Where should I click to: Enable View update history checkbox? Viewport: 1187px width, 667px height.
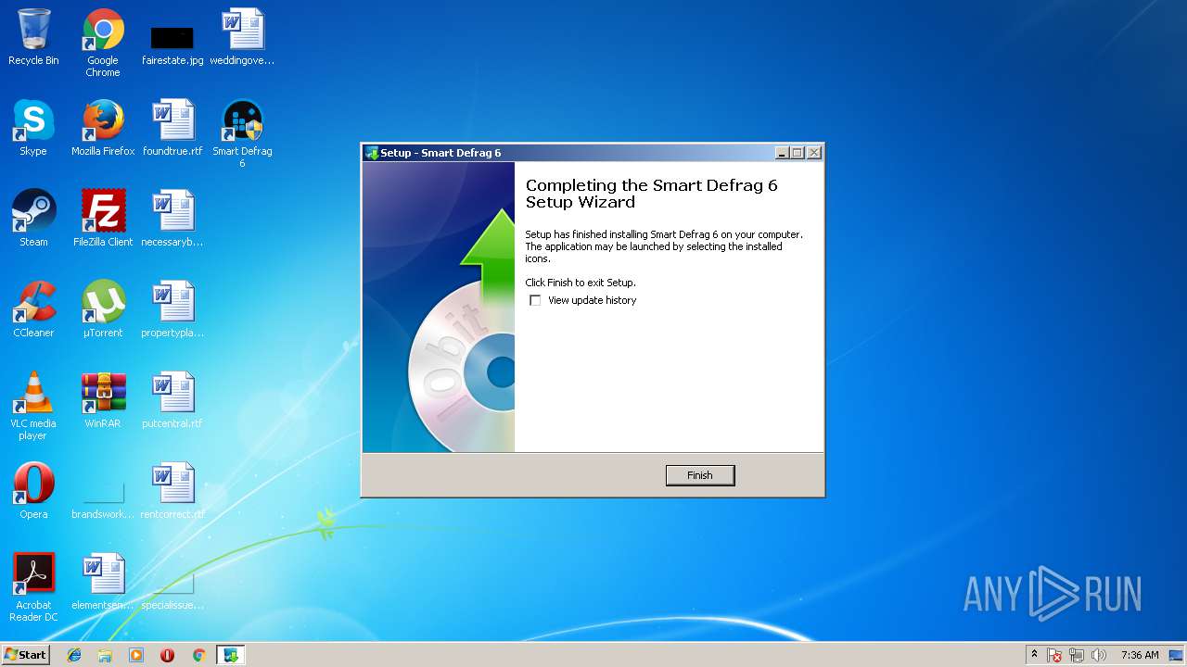tap(535, 300)
